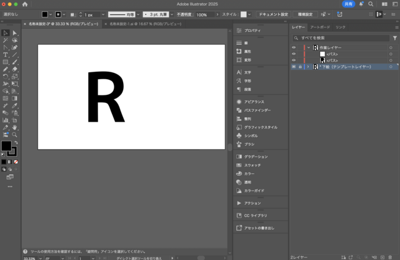Screen dimensions: 400x260
Task: Toggle the lock on 下絵 template layer
Action: [300, 67]
